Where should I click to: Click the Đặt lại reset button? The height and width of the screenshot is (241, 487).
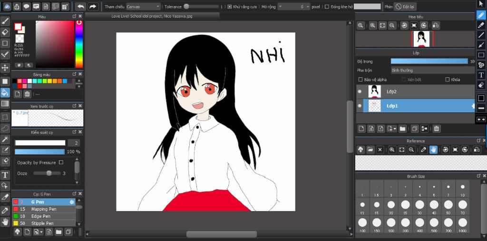pyautogui.click(x=405, y=7)
